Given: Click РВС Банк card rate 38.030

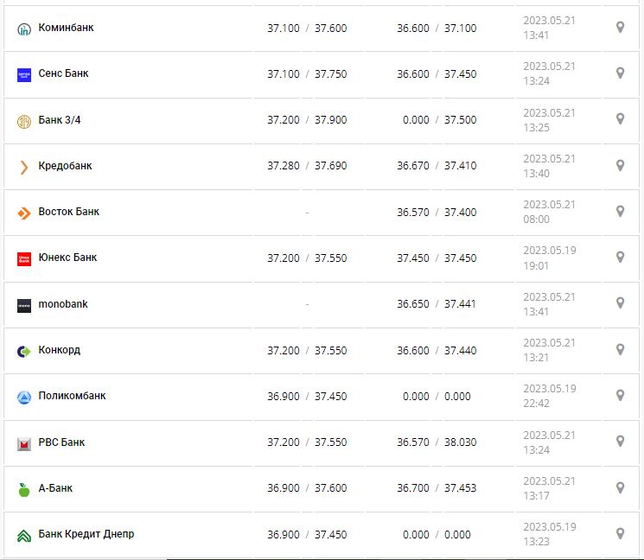Looking at the screenshot, I should tap(461, 442).
